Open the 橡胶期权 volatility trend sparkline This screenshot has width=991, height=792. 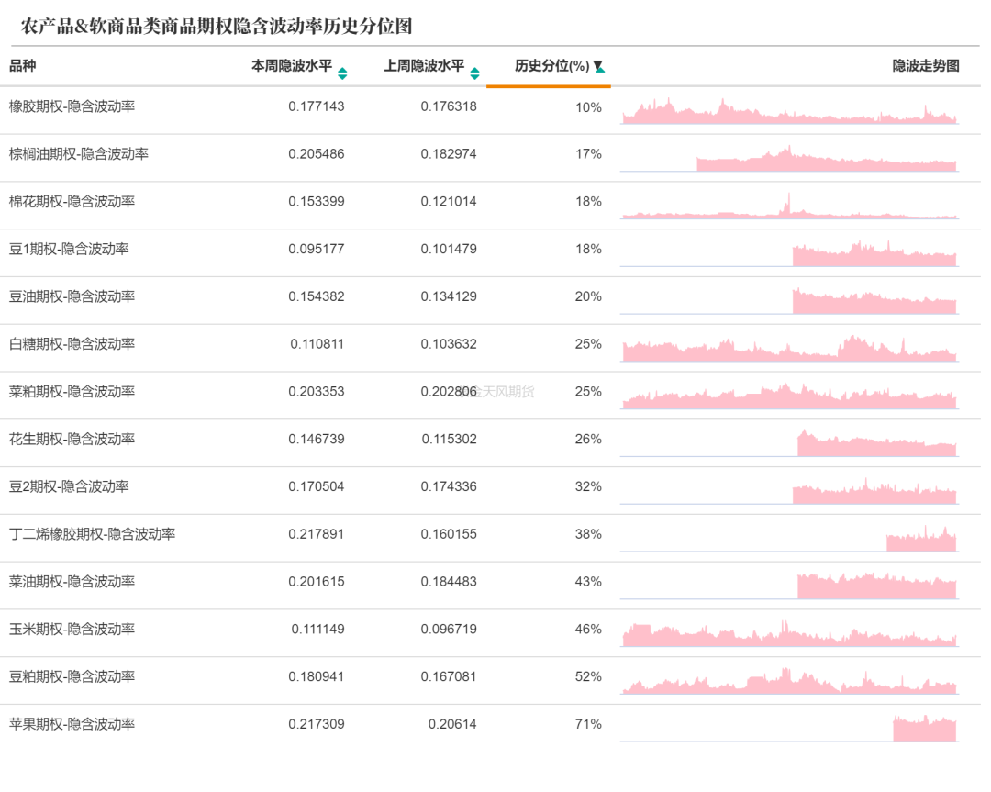pos(789,111)
